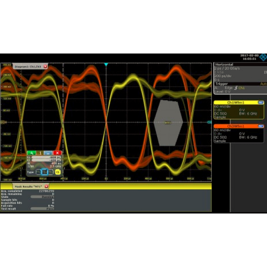
Task: Close the Mask Results tab
Action: point(46,187)
